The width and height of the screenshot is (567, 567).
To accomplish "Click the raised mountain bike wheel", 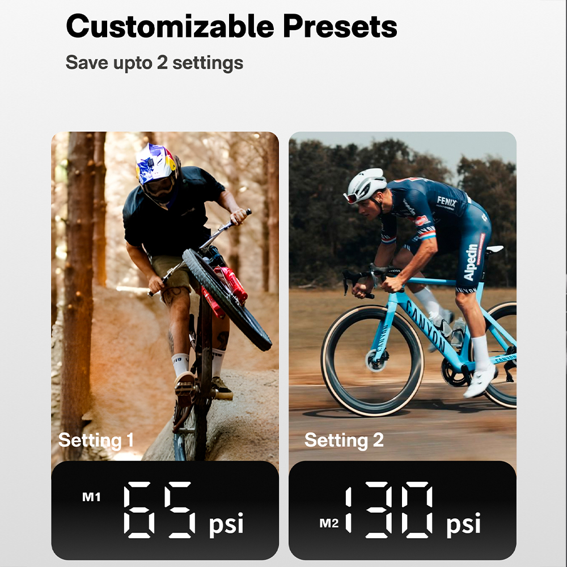I will click(x=227, y=299).
